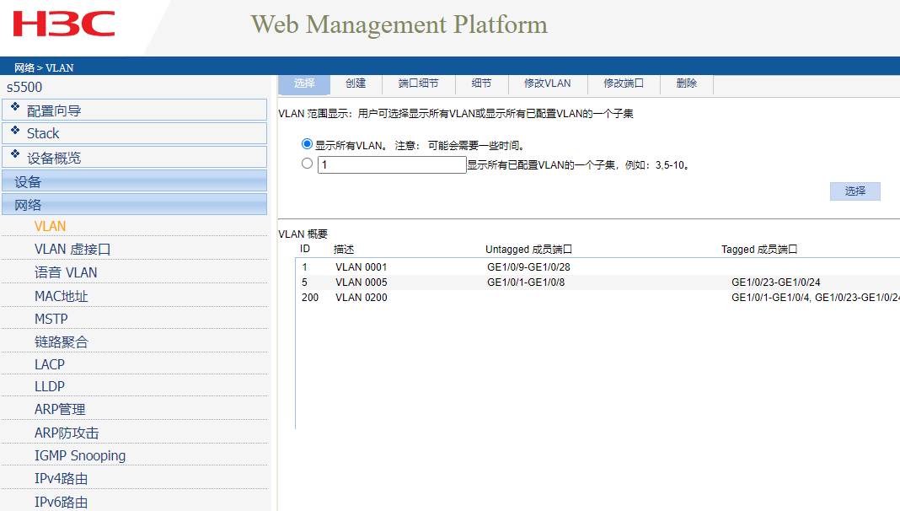The width and height of the screenshot is (900, 511).
Task: Click the VLAN subset range input field
Action: pyautogui.click(x=391, y=165)
